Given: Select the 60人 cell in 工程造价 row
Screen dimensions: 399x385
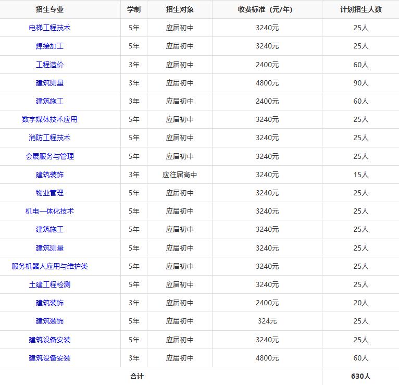Looking at the screenshot, I should tap(361, 65).
